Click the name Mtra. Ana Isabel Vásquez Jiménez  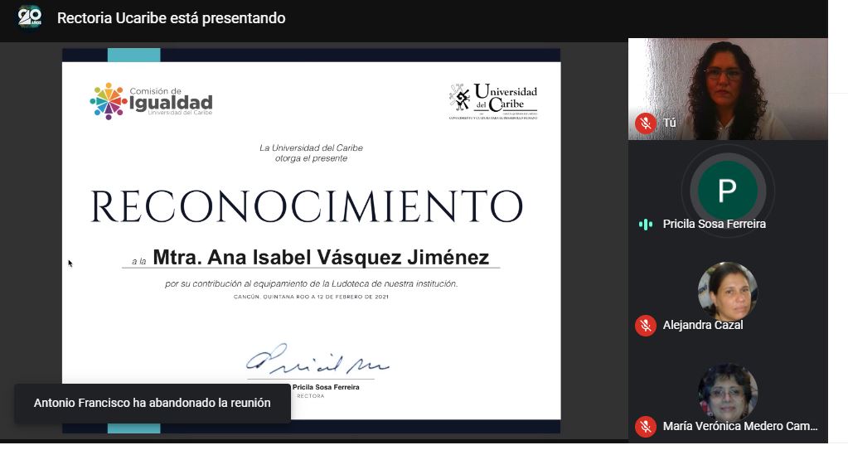click(321, 258)
